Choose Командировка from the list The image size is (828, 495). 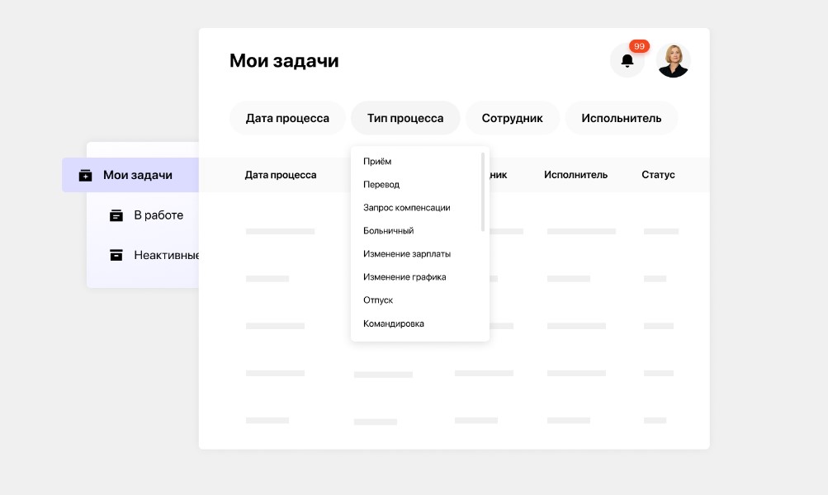click(394, 323)
